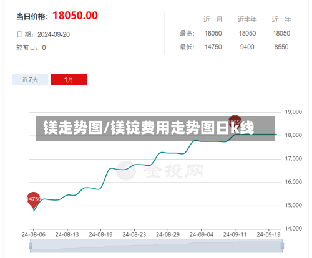Click y-axis label 16,000

(293, 182)
